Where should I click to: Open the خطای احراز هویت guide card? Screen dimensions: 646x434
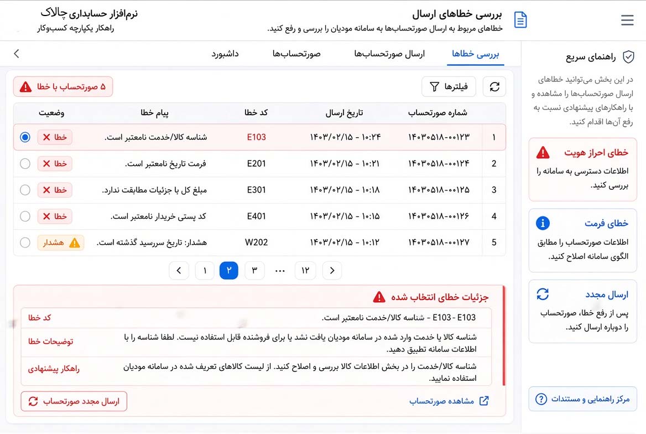[x=582, y=169]
